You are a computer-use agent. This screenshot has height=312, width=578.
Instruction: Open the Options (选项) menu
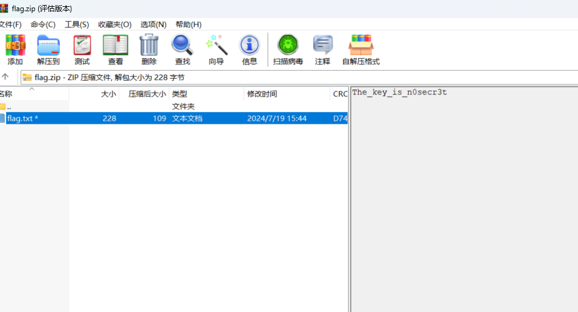153,24
